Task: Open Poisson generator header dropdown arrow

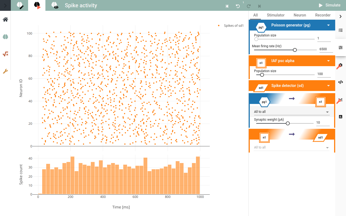Action: (328, 25)
